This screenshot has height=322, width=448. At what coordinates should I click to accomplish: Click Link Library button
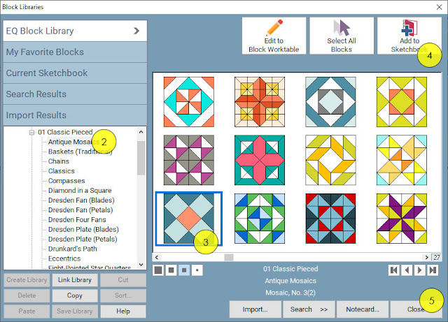[x=75, y=280]
